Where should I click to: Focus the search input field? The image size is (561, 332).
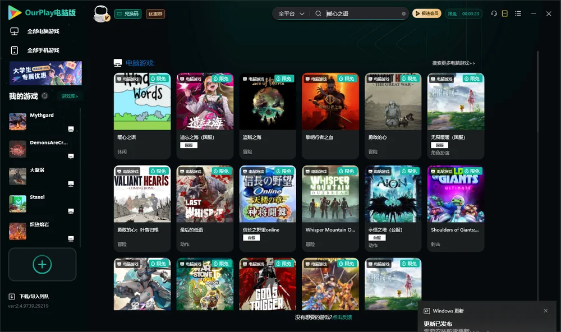tap(362, 13)
